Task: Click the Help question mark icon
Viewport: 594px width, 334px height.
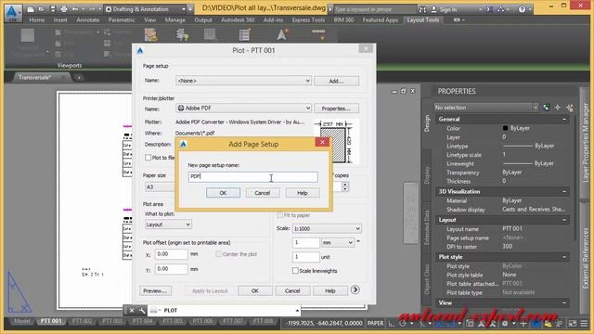Action: click(x=522, y=9)
